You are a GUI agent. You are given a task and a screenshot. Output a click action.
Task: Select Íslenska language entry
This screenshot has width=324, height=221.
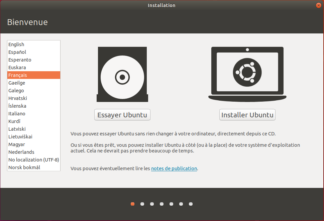pyautogui.click(x=17, y=106)
